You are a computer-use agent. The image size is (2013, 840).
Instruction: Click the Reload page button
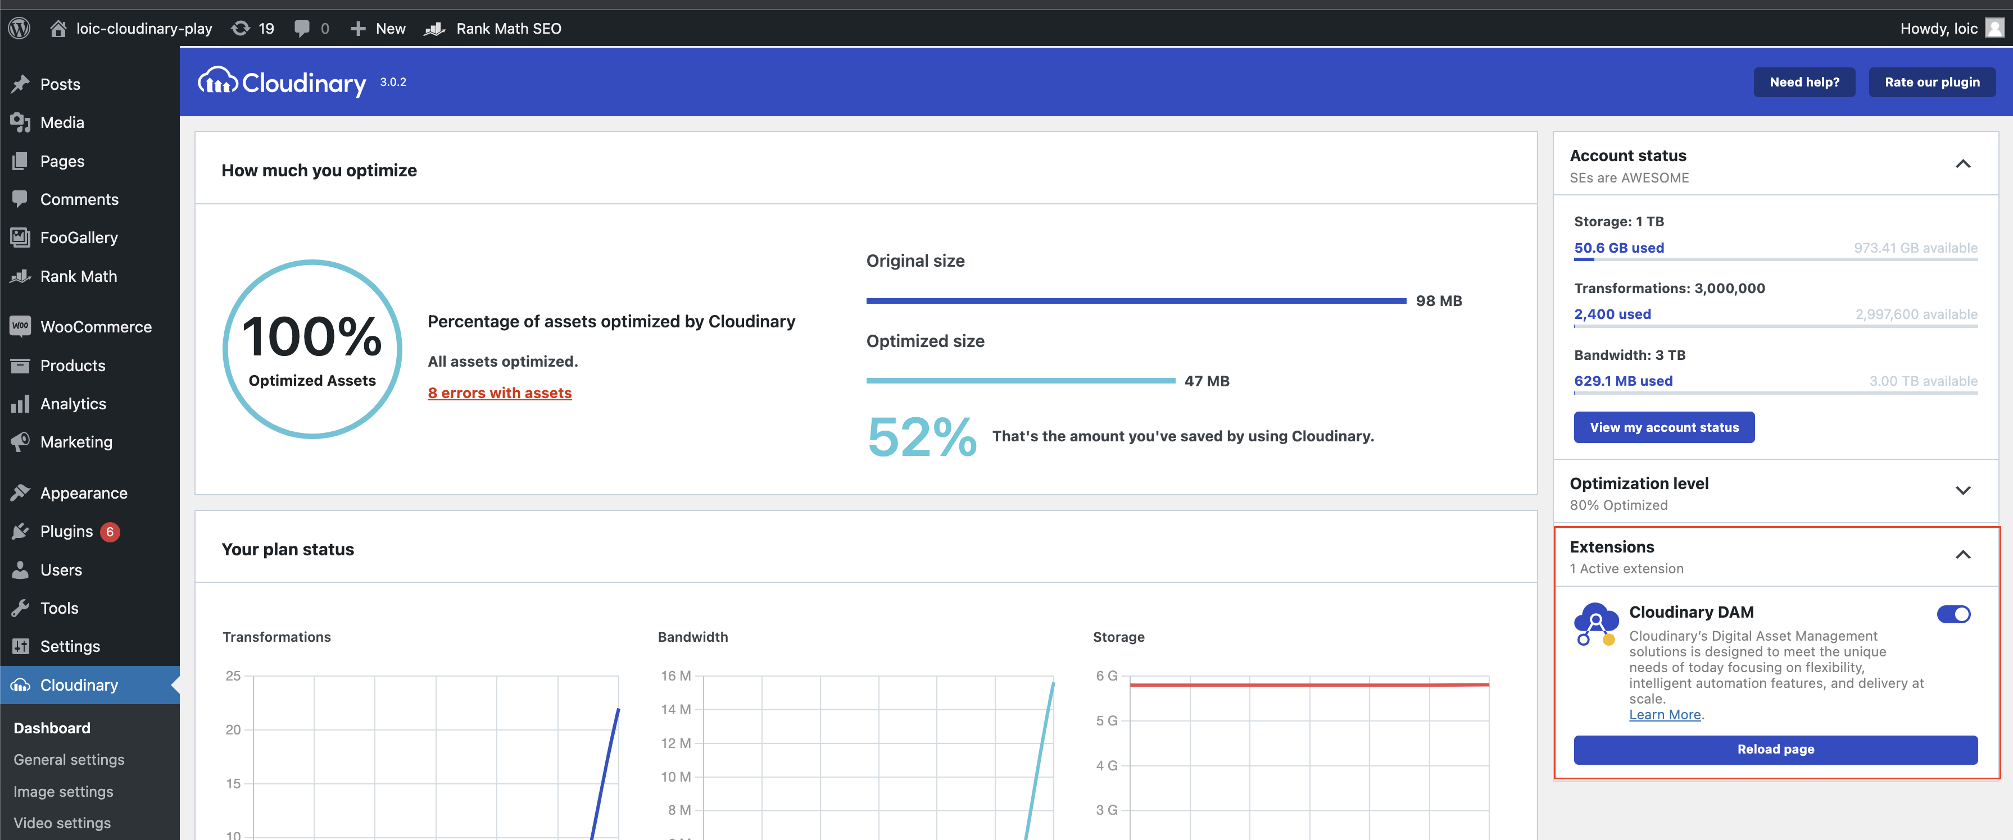(1775, 750)
